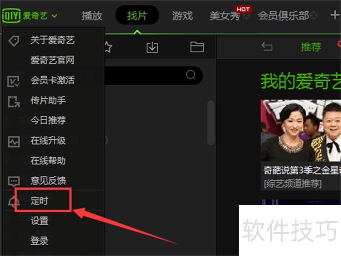Open the downloads icon
Screen dimensions: 341x256
pos(152,47)
